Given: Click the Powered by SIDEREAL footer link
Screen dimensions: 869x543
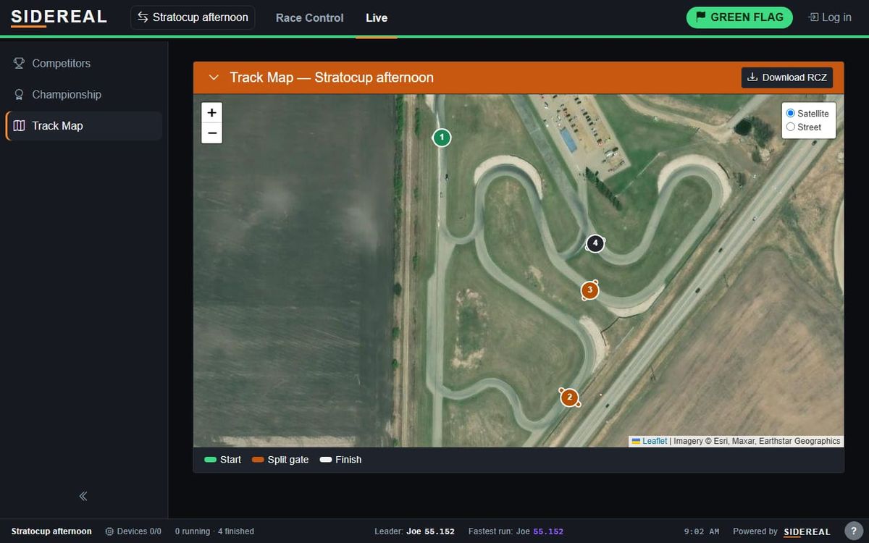Looking at the screenshot, I should point(781,531).
